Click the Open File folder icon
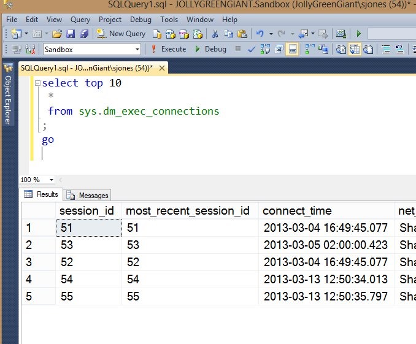416x344 pixels. pos(56,34)
